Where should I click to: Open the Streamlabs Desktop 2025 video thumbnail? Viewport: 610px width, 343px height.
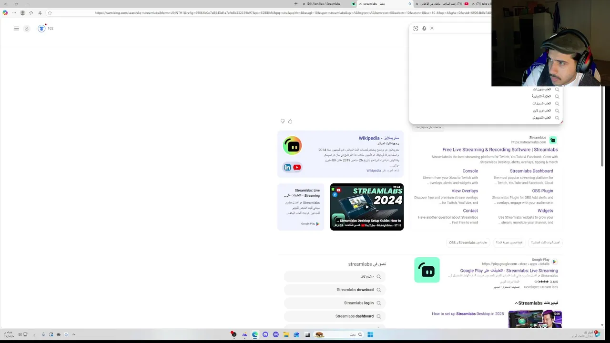pyautogui.click(x=535, y=319)
